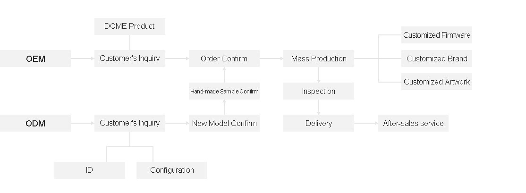Select Hand-made Sample Confirm step
Viewport: 526px width, 193px height.
224,91
